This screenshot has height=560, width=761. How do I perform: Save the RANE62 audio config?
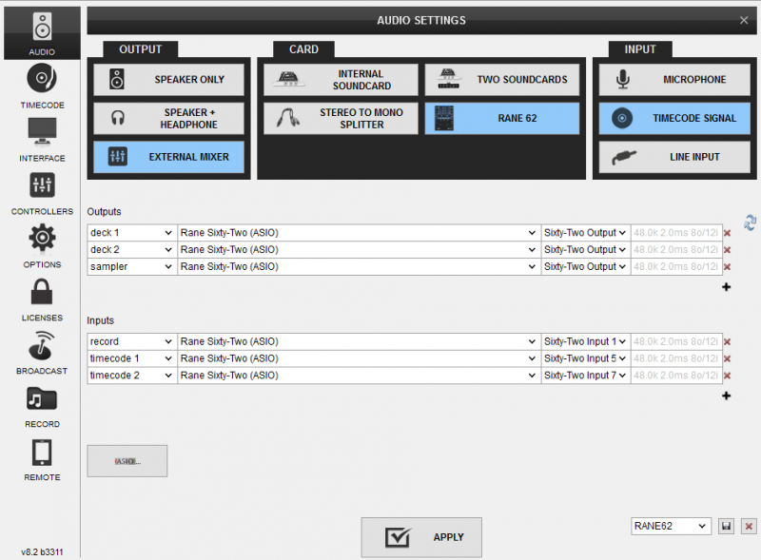click(x=726, y=526)
